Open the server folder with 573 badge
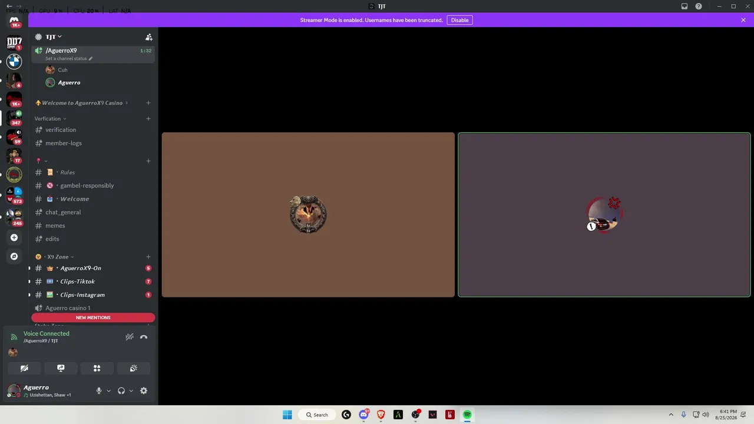754x424 pixels. 14,196
